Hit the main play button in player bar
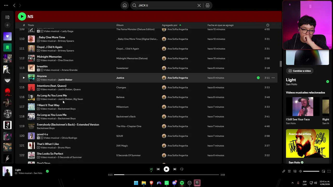This screenshot has width=333, height=187. click(166, 169)
